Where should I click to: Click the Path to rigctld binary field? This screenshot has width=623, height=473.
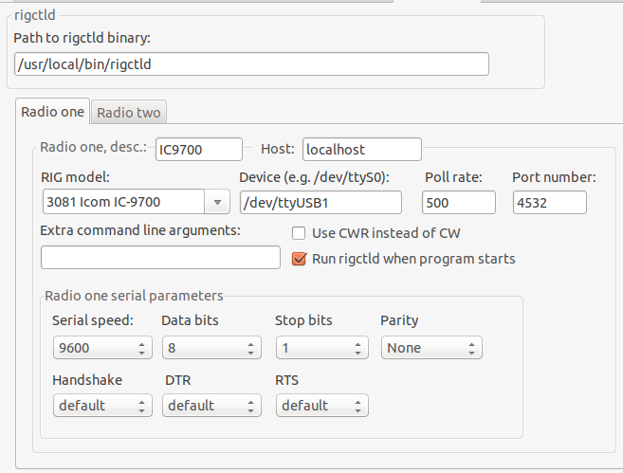251,64
